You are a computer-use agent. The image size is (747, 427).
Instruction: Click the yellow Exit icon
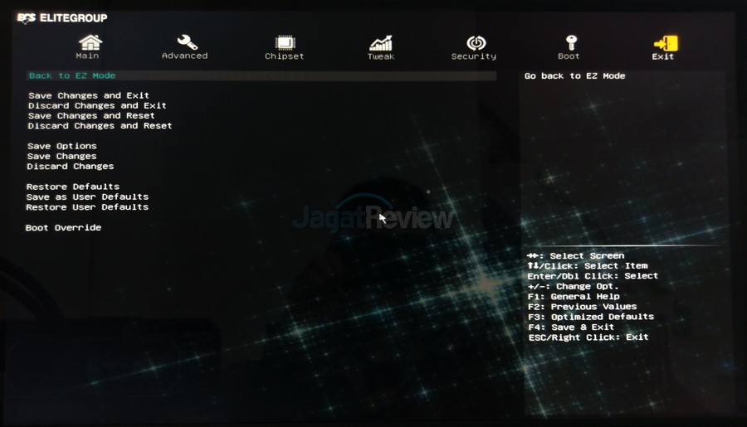pos(665,43)
